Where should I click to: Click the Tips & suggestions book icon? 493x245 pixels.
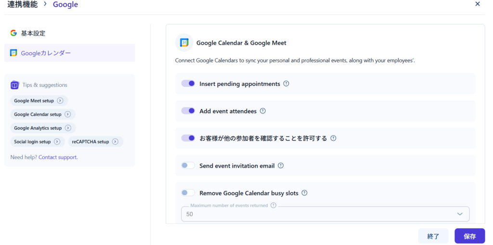pos(14,85)
